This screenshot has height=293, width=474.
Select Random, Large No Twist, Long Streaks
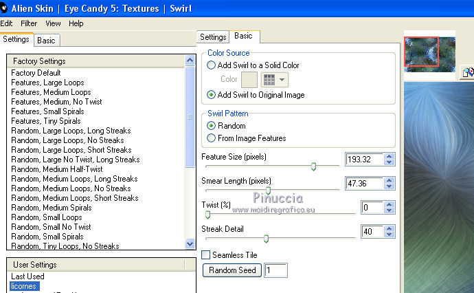click(x=76, y=160)
